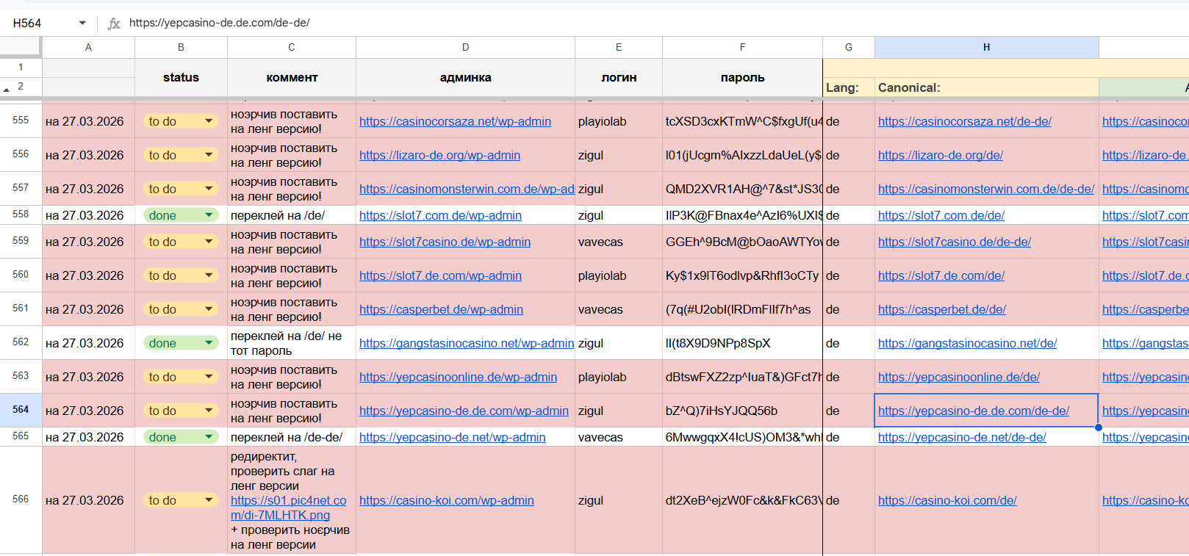Select column D header

(x=465, y=47)
